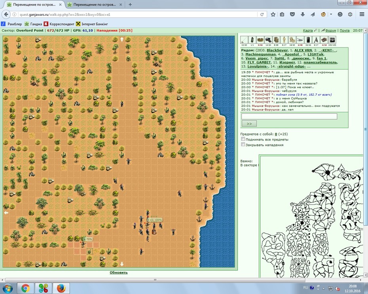Open the Рамблер bookmark

[x=11, y=24]
